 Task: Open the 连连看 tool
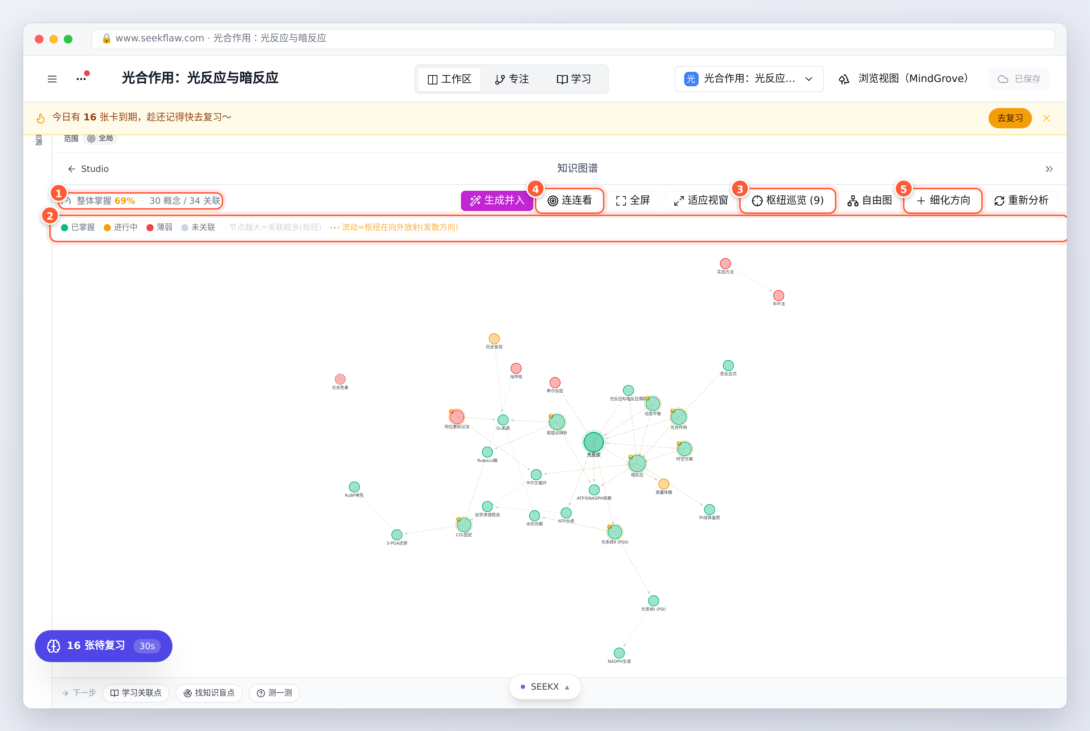[x=570, y=201]
